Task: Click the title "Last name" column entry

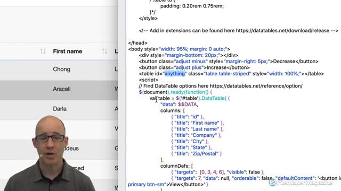Action: (197, 129)
